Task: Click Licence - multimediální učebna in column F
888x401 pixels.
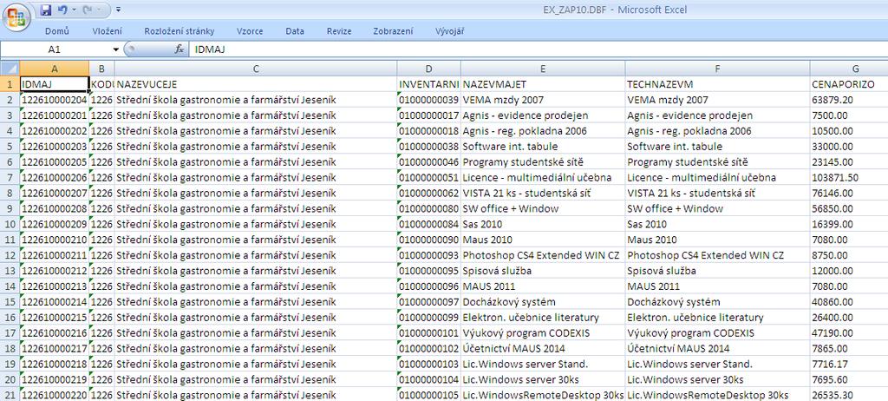Action: click(x=717, y=178)
